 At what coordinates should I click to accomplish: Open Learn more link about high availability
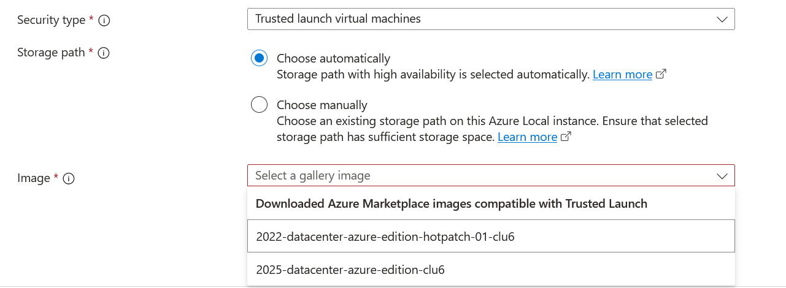pos(622,75)
